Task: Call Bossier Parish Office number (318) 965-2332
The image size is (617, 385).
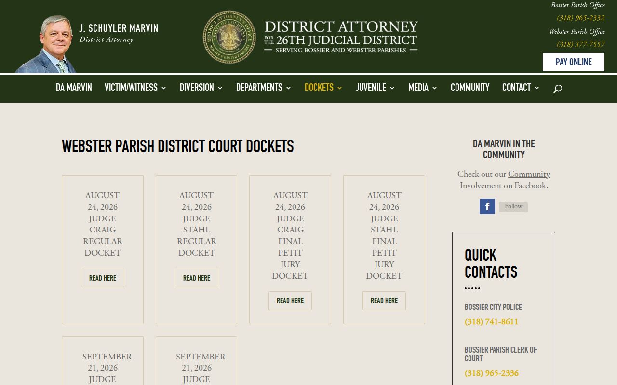Action: (580, 18)
